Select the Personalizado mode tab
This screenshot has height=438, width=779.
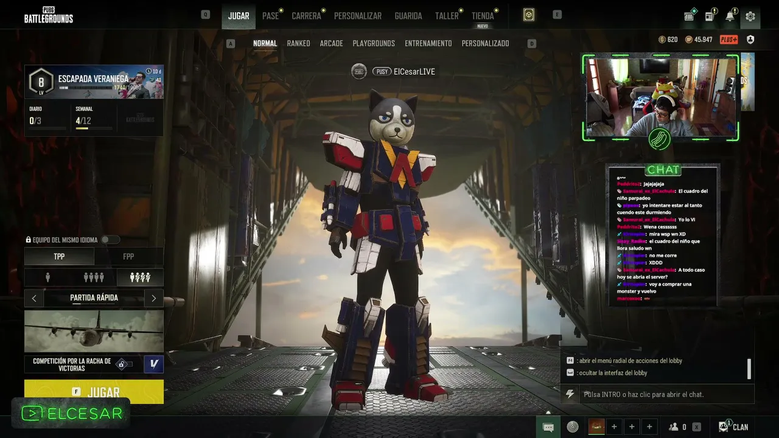485,43
